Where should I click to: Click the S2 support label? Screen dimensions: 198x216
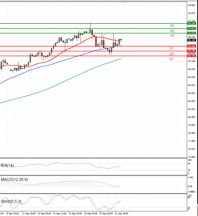[172, 54]
